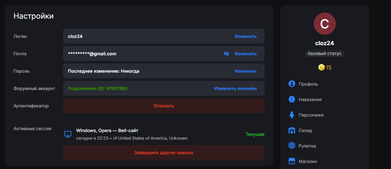Click the cloz24 avatar circle
The image size is (391, 169).
pyautogui.click(x=325, y=24)
